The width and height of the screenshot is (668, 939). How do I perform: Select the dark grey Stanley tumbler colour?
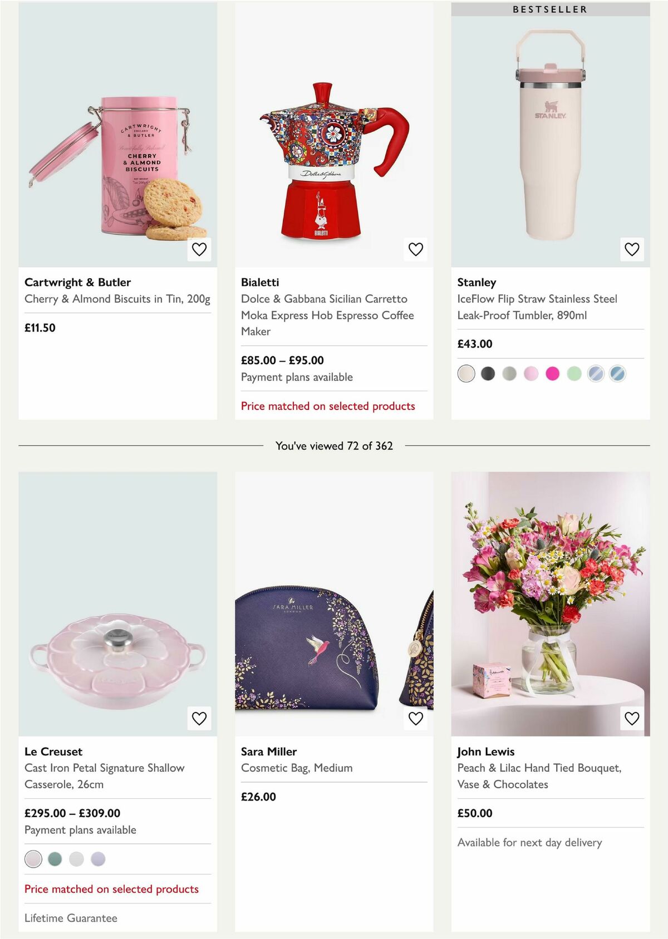point(487,374)
